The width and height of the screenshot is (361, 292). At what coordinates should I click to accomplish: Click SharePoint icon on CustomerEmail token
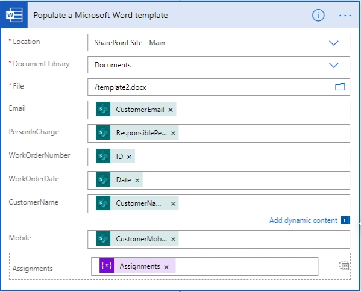click(103, 109)
